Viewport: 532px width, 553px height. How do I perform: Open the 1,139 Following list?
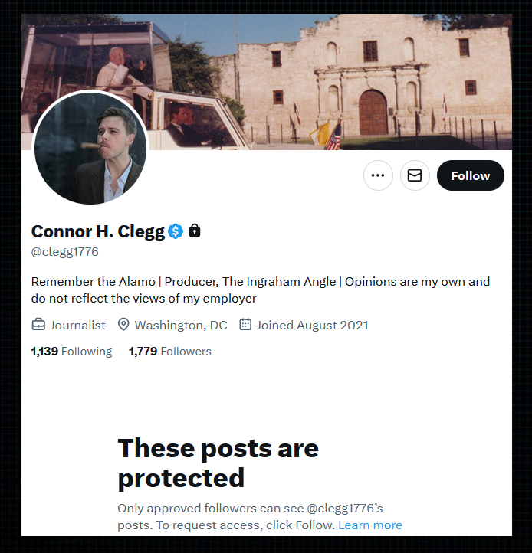[x=71, y=352]
